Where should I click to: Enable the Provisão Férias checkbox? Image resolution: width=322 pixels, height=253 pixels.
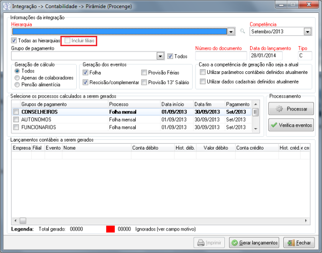[144, 72]
